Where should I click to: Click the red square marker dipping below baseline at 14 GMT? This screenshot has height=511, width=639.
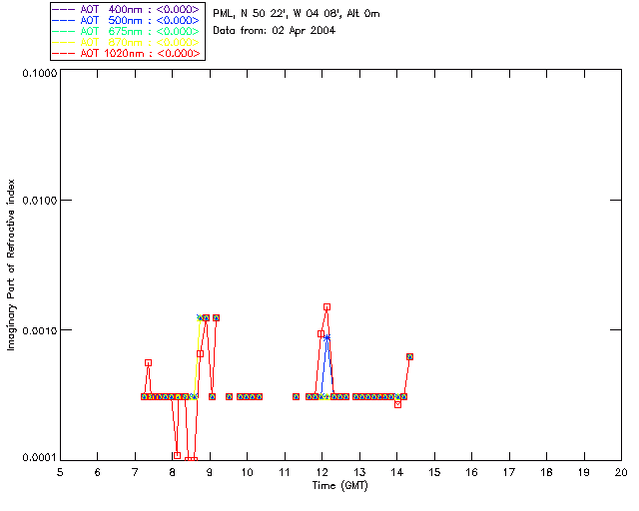point(398,404)
